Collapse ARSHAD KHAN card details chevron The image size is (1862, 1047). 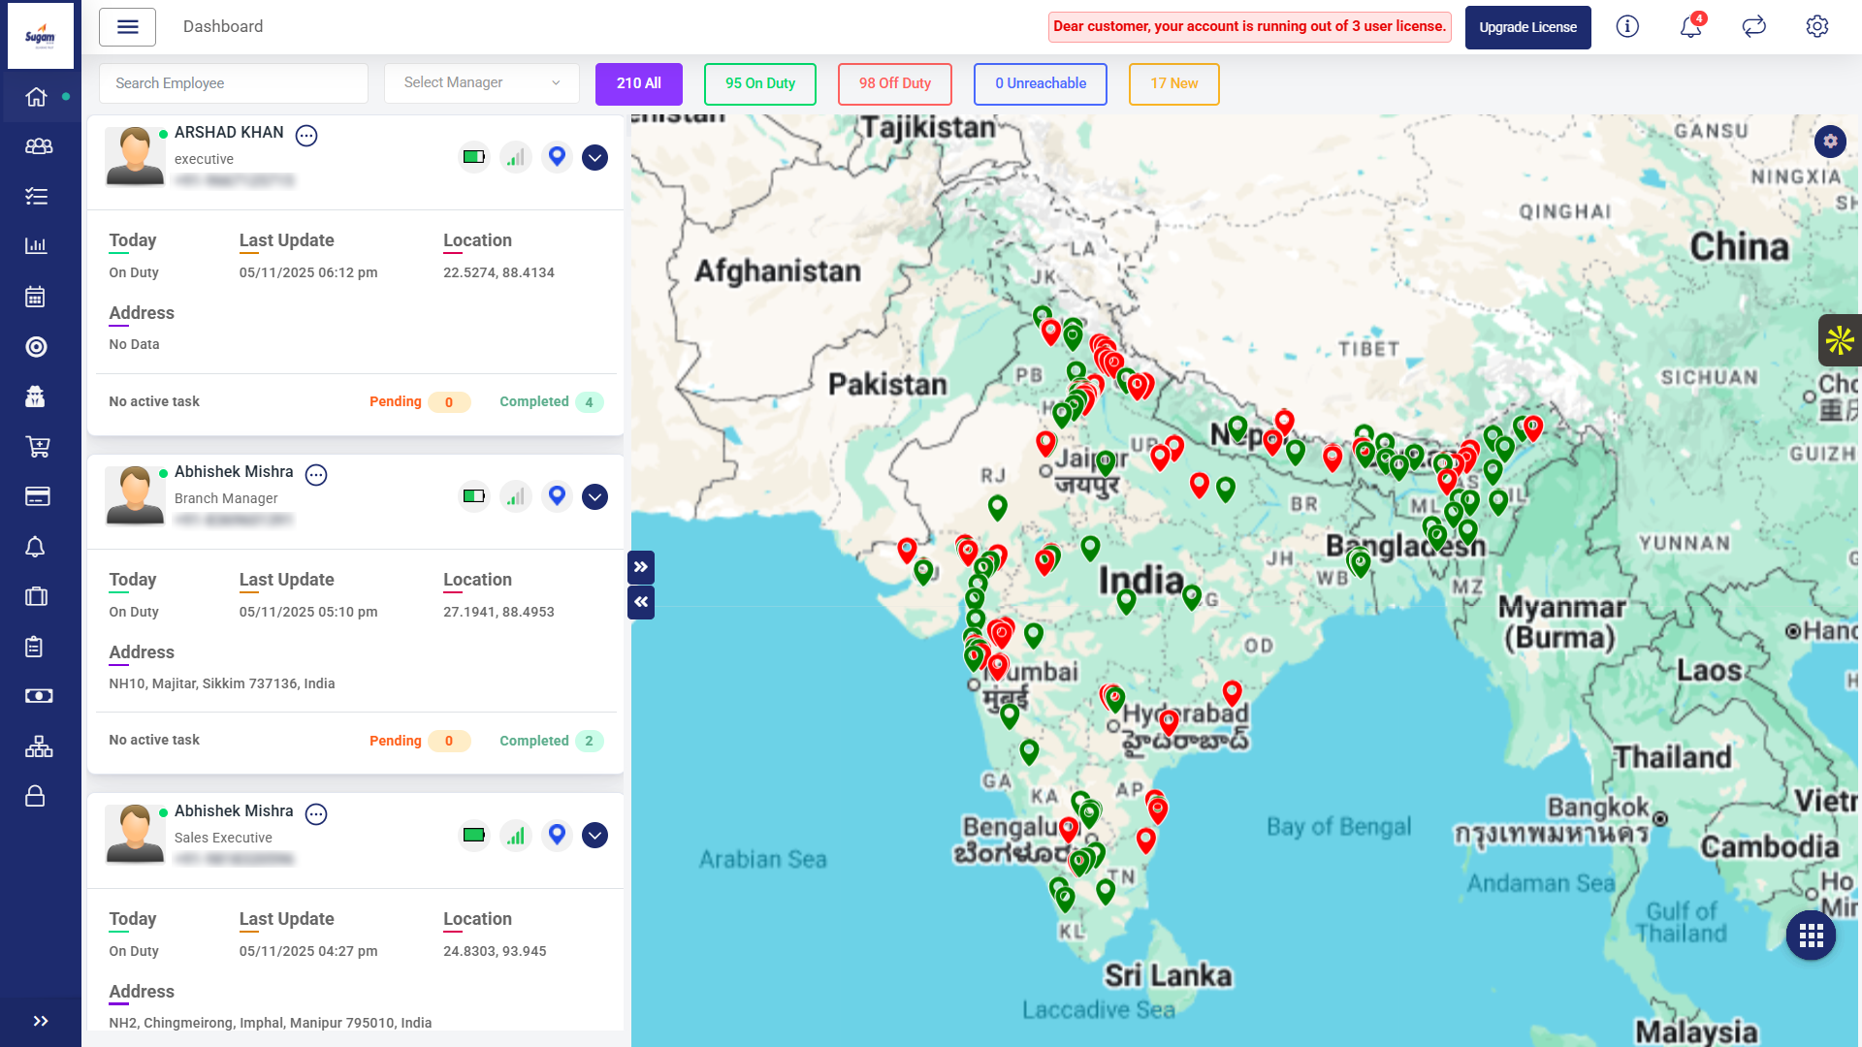[x=594, y=157]
